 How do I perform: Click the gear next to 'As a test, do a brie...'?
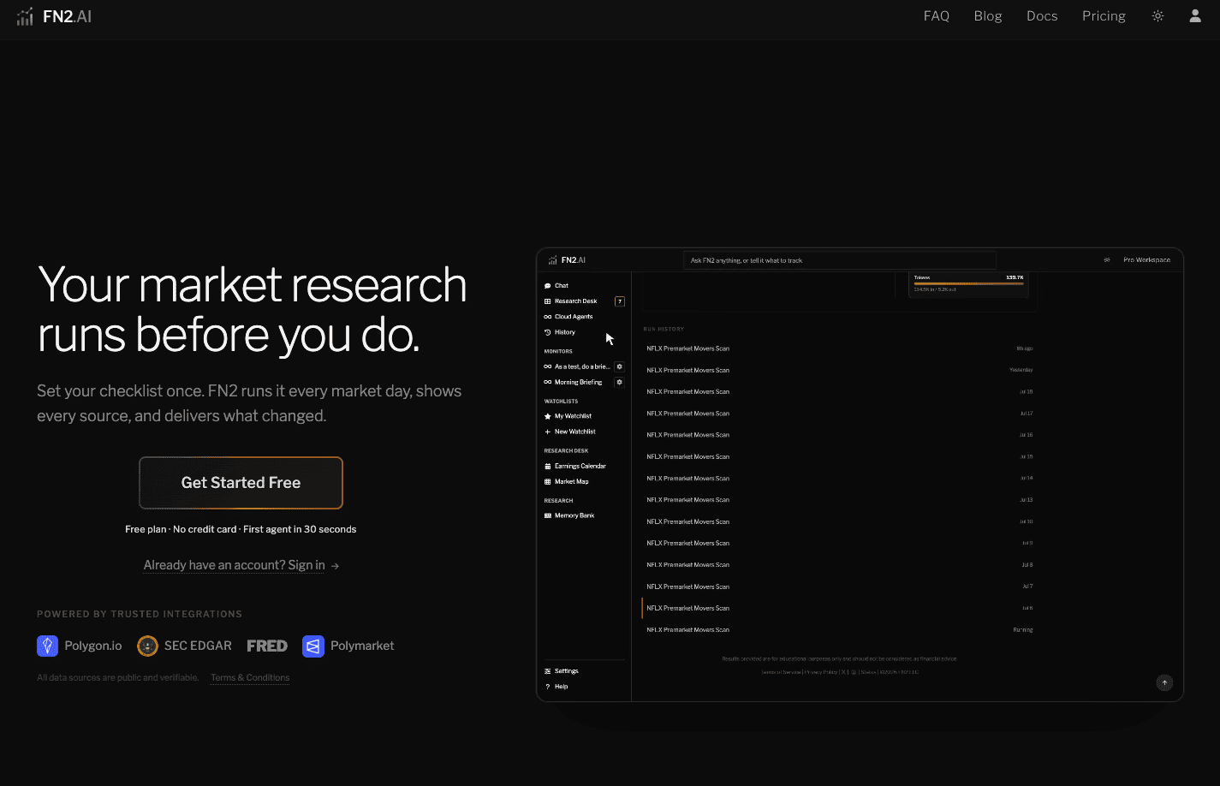(x=620, y=366)
